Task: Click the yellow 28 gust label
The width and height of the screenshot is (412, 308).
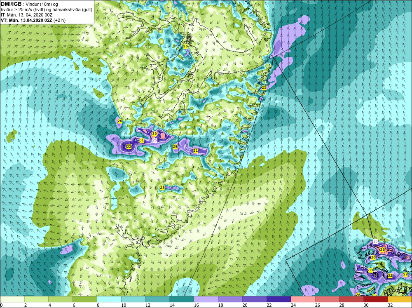Action: tap(175, 146)
